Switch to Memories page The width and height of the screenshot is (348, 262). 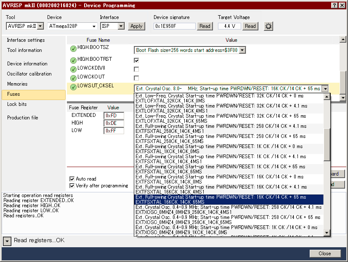click(17, 84)
